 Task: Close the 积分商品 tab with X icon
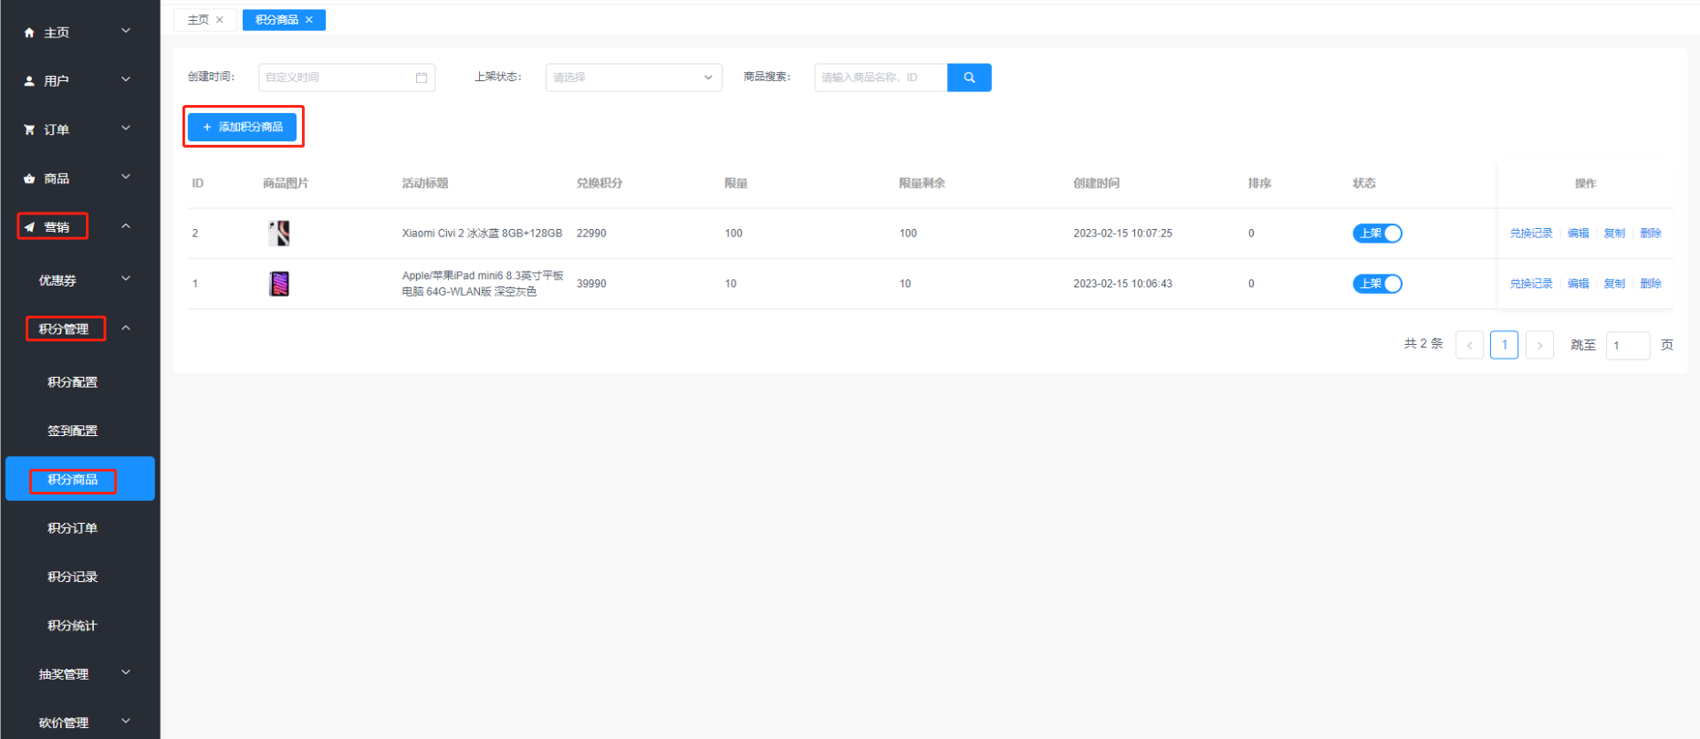point(309,20)
